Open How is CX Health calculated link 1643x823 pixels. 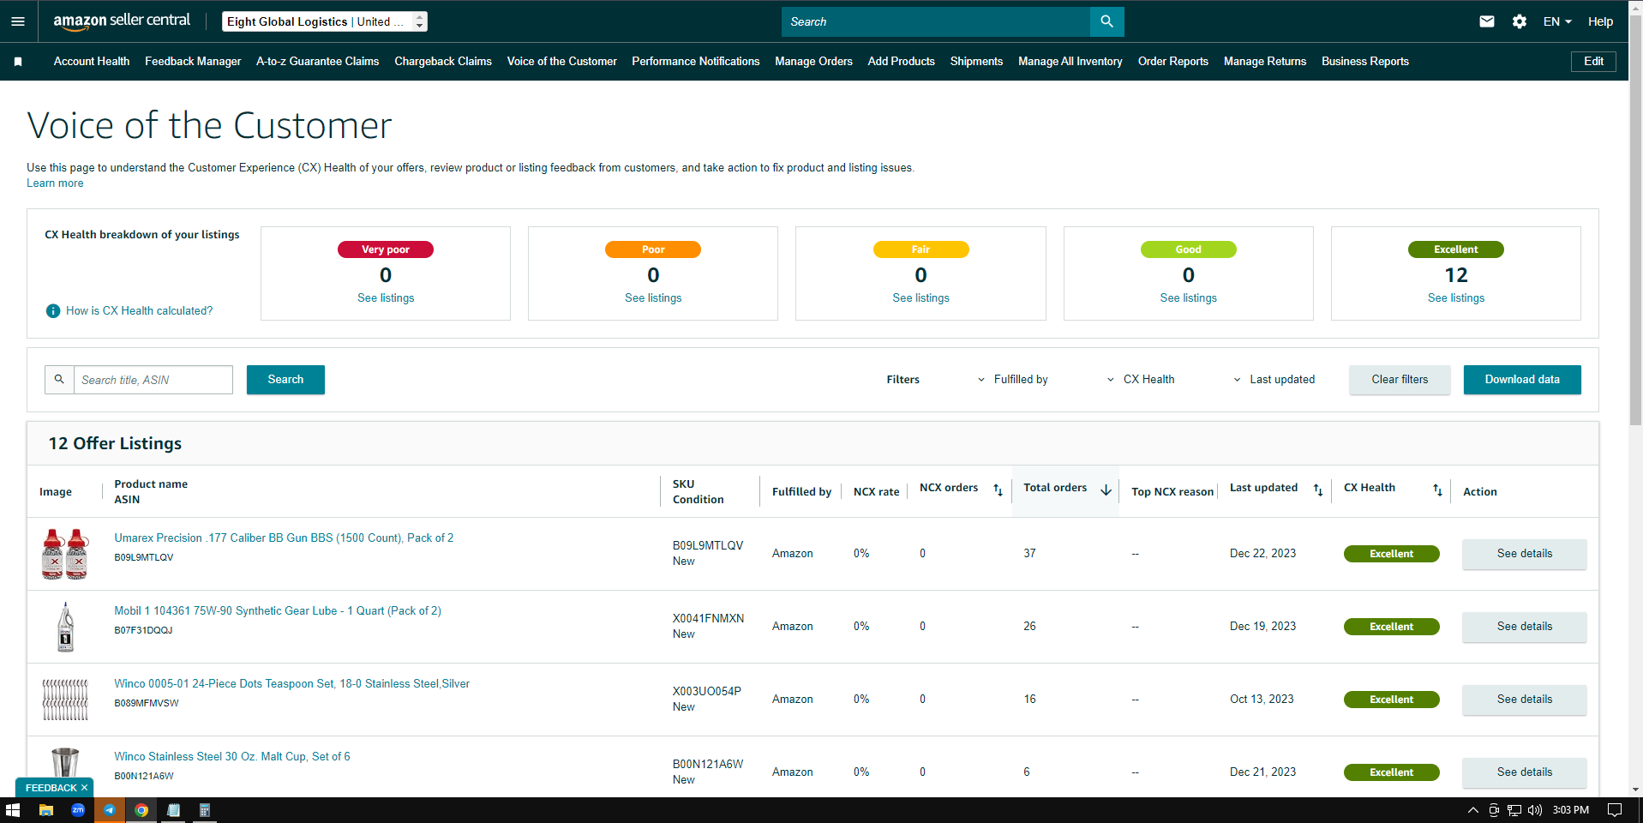(x=140, y=311)
